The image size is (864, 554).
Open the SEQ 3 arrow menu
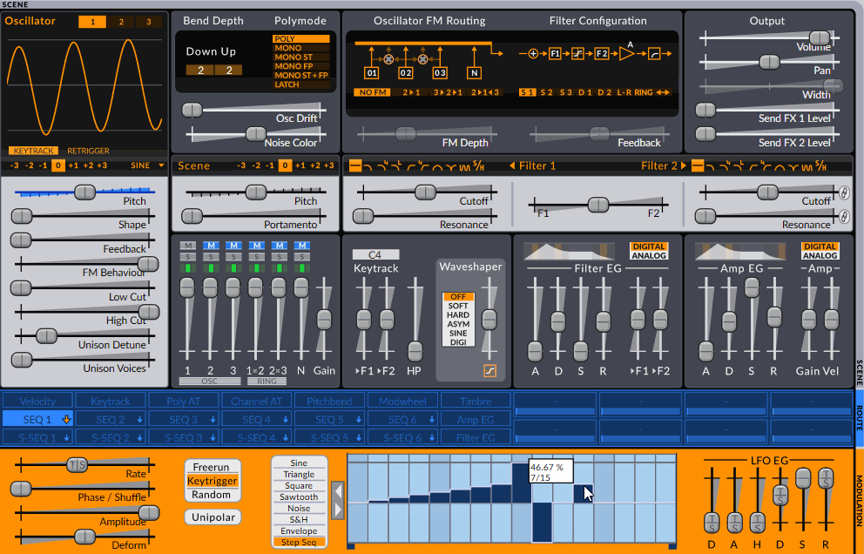(213, 420)
